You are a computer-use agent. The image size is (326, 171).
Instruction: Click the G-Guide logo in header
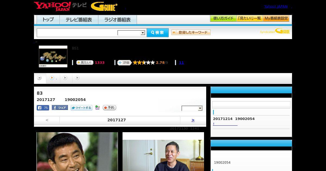pyautogui.click(x=104, y=7)
